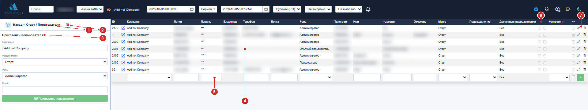Image resolution: width=588 pixels, height=110 pixels.
Task: Click the round back arrow icon
Action: 8,25
